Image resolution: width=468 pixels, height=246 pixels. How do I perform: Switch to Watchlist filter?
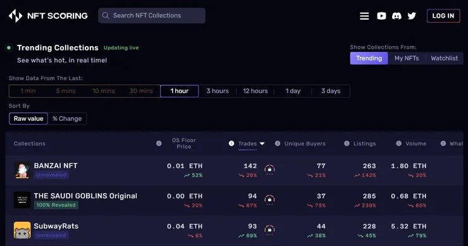point(444,58)
